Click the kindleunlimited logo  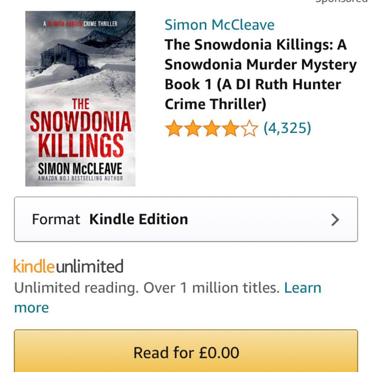click(x=69, y=266)
